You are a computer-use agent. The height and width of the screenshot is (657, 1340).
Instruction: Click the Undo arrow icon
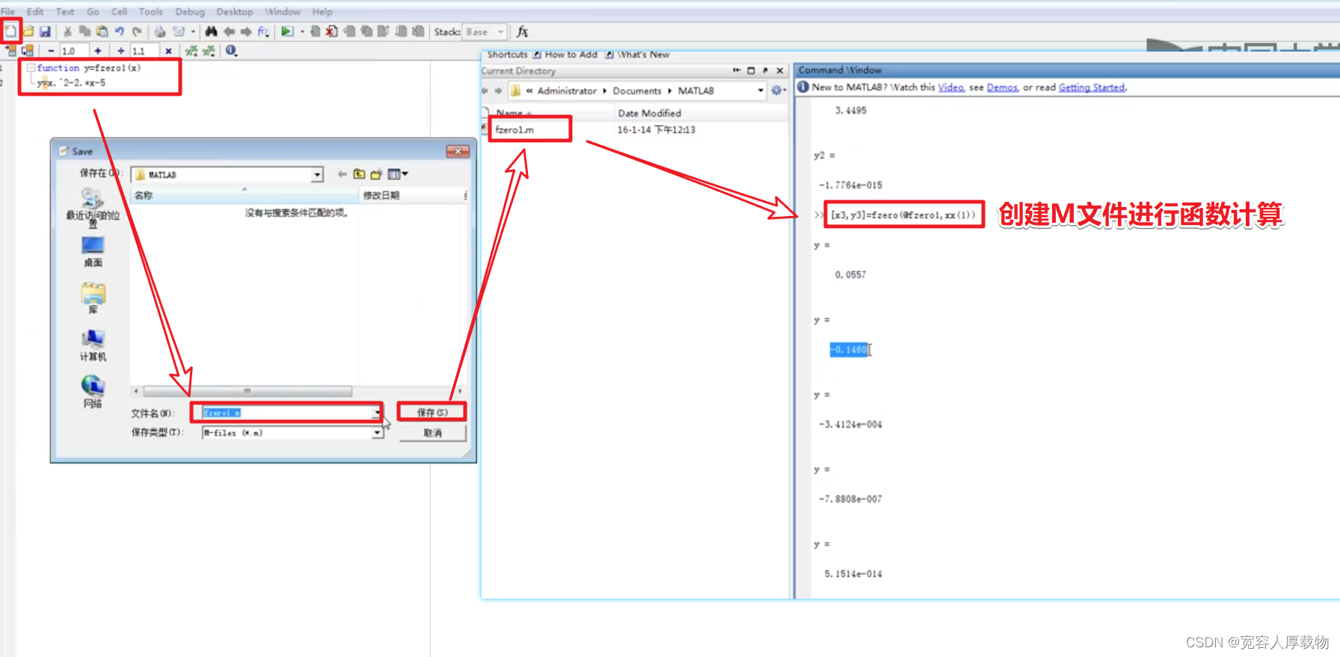point(119,31)
